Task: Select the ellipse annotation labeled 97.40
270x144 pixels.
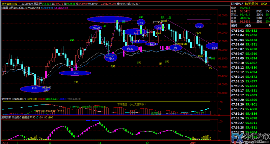Action: pos(140,23)
